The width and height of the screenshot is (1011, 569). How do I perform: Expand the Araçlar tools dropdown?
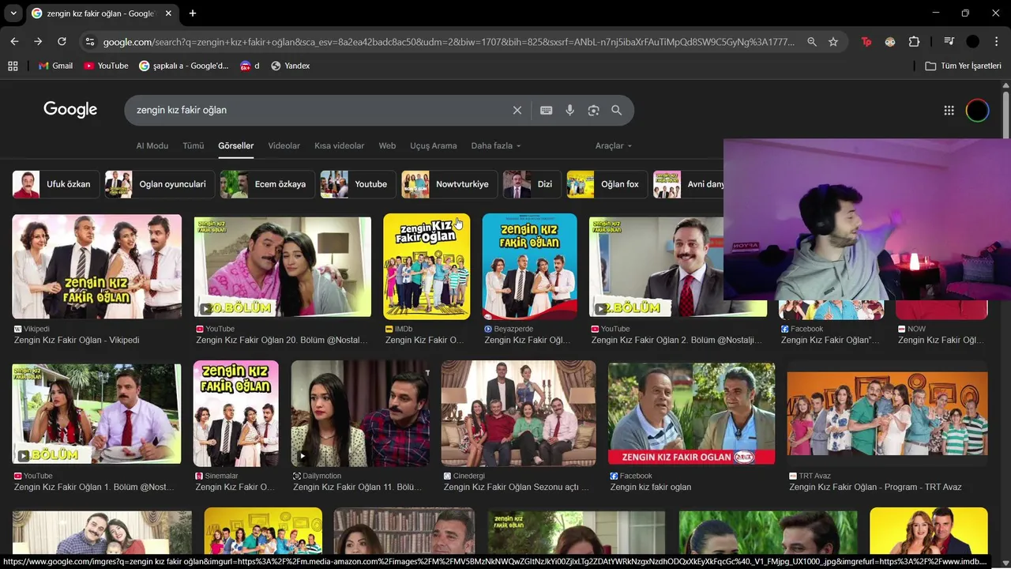coord(614,145)
